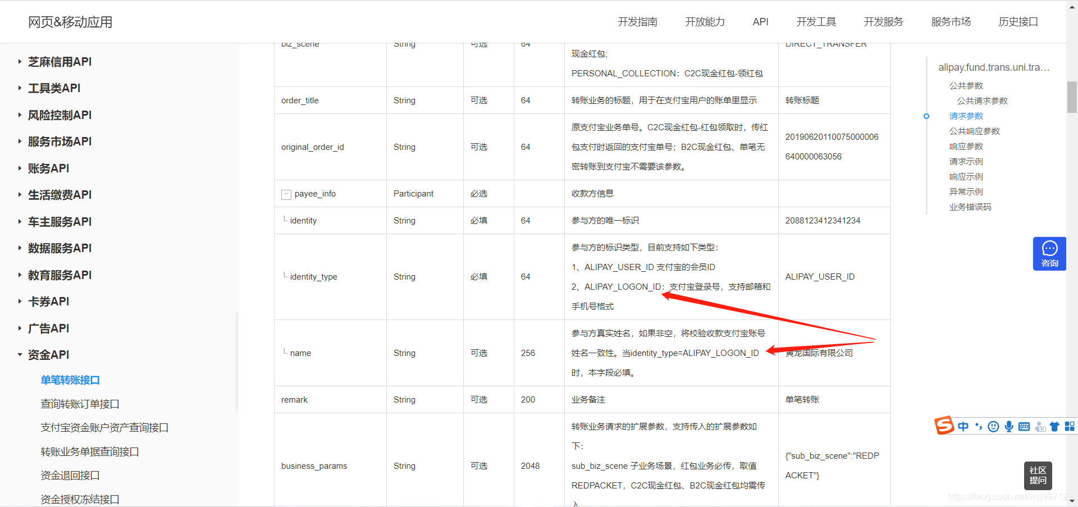Click the scrollbar down arrow
This screenshot has width=1078, height=507.
point(1072,501)
